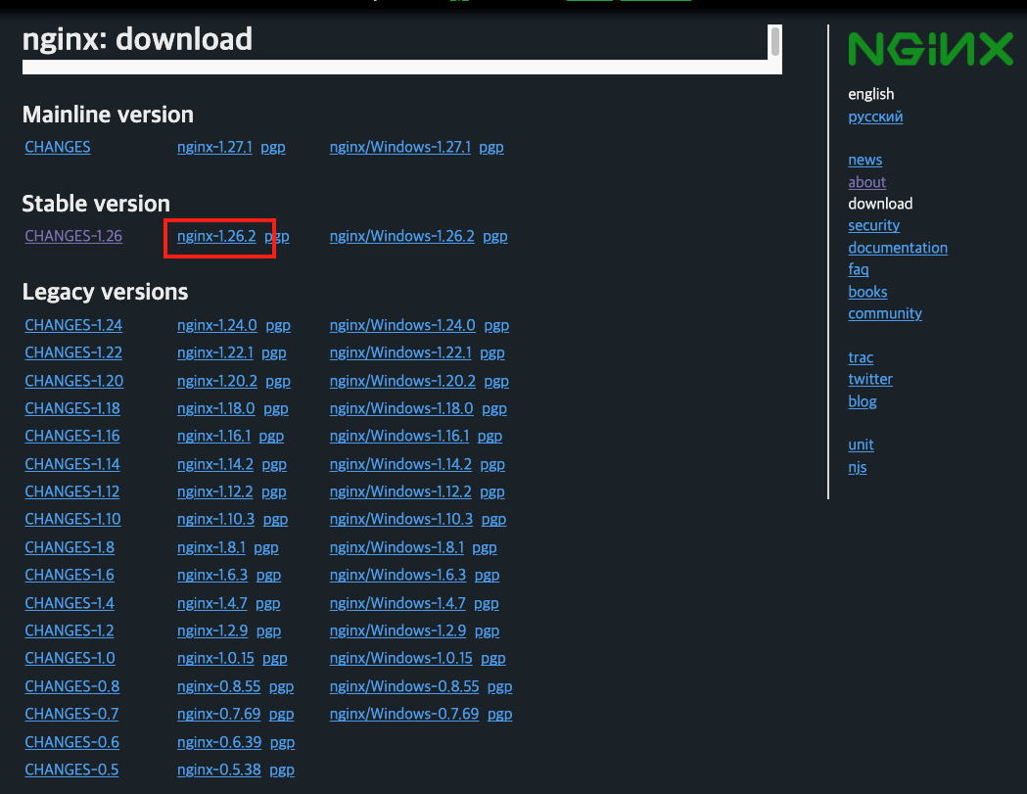Open the books page
The height and width of the screenshot is (794, 1027).
(867, 292)
